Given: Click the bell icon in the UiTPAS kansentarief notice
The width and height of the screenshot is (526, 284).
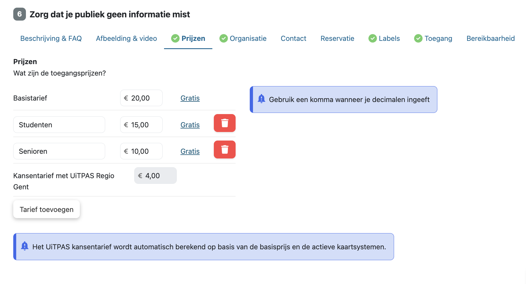Looking at the screenshot, I should (25, 246).
